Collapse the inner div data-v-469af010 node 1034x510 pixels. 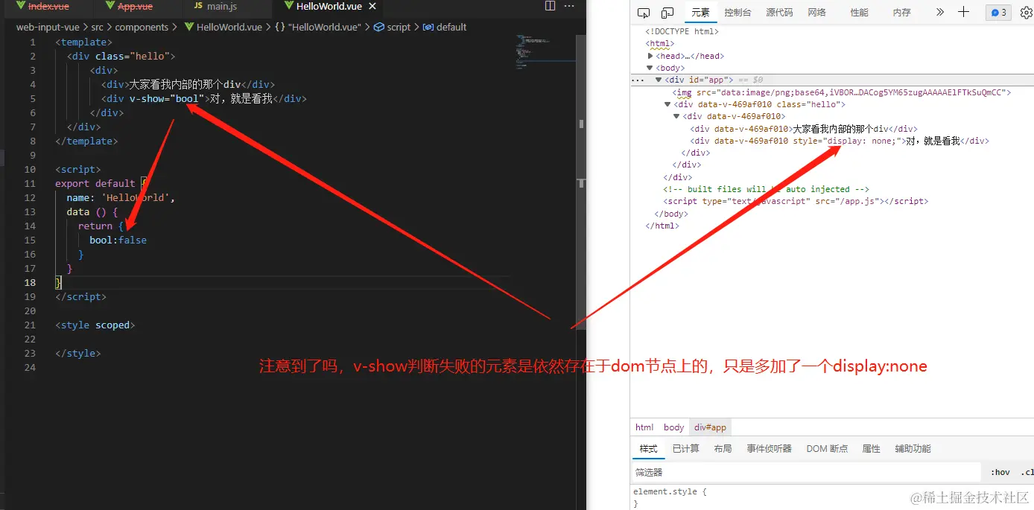click(x=676, y=116)
